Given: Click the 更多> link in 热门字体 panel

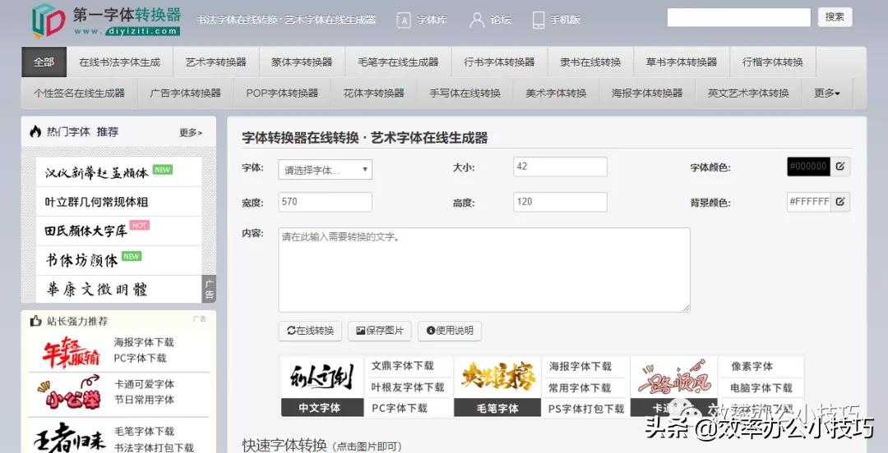Looking at the screenshot, I should click(191, 132).
